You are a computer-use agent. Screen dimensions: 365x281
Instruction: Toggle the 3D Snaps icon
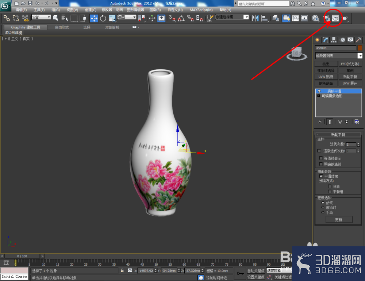pyautogui.click(x=172, y=18)
